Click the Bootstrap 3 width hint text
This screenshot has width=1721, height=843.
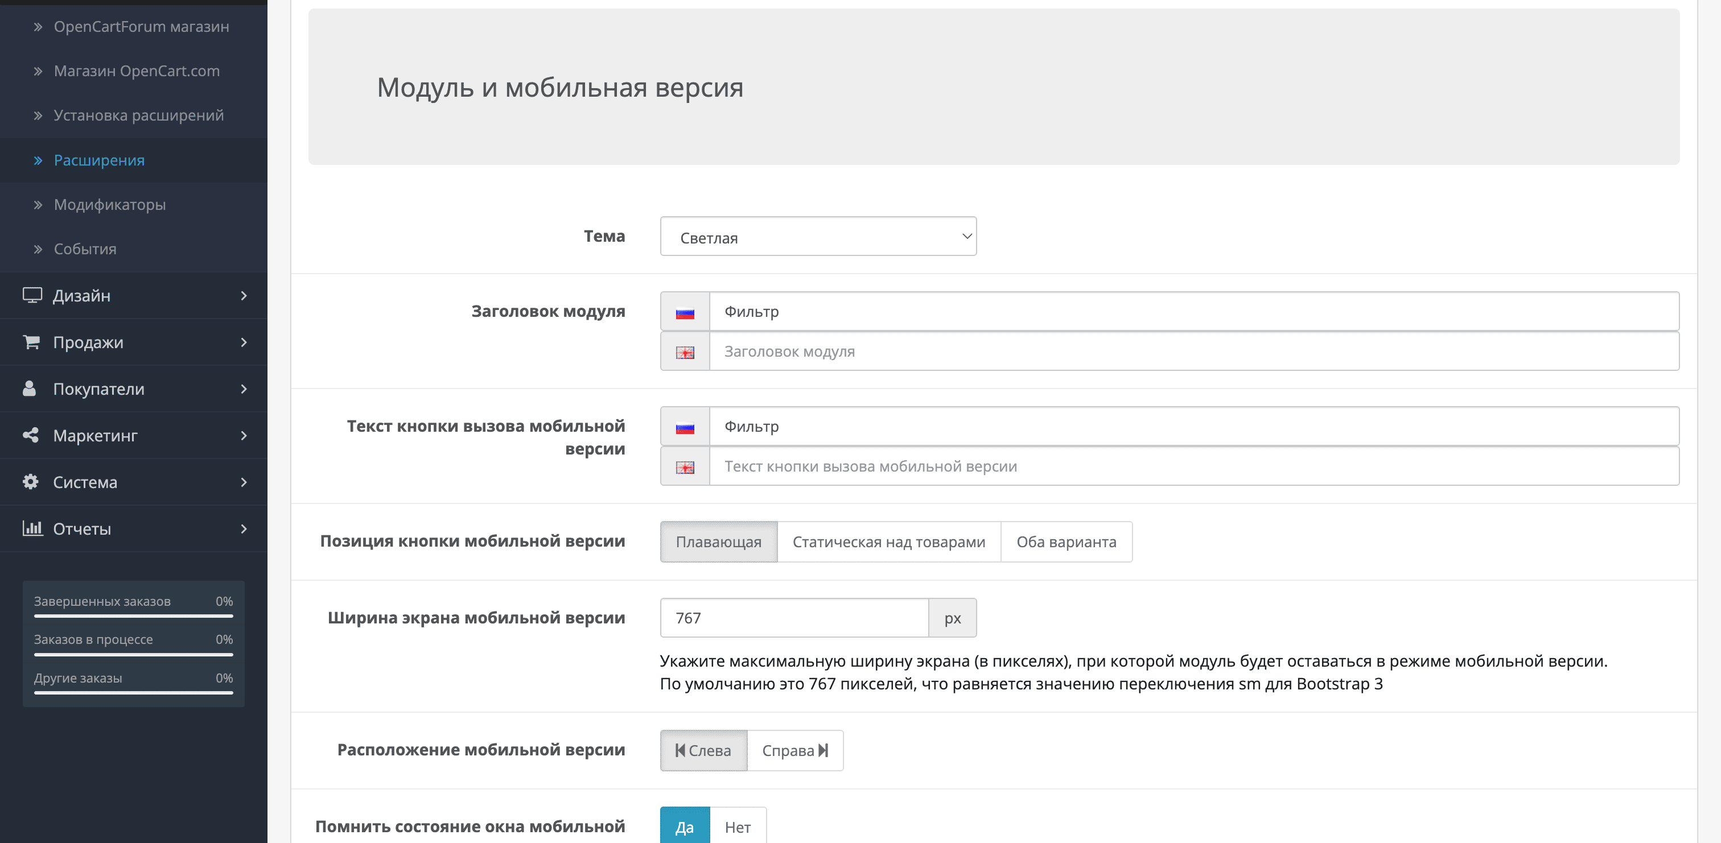pyautogui.click(x=1022, y=684)
